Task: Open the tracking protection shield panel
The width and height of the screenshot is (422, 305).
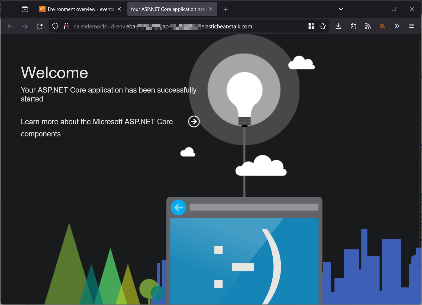Action: (x=55, y=26)
